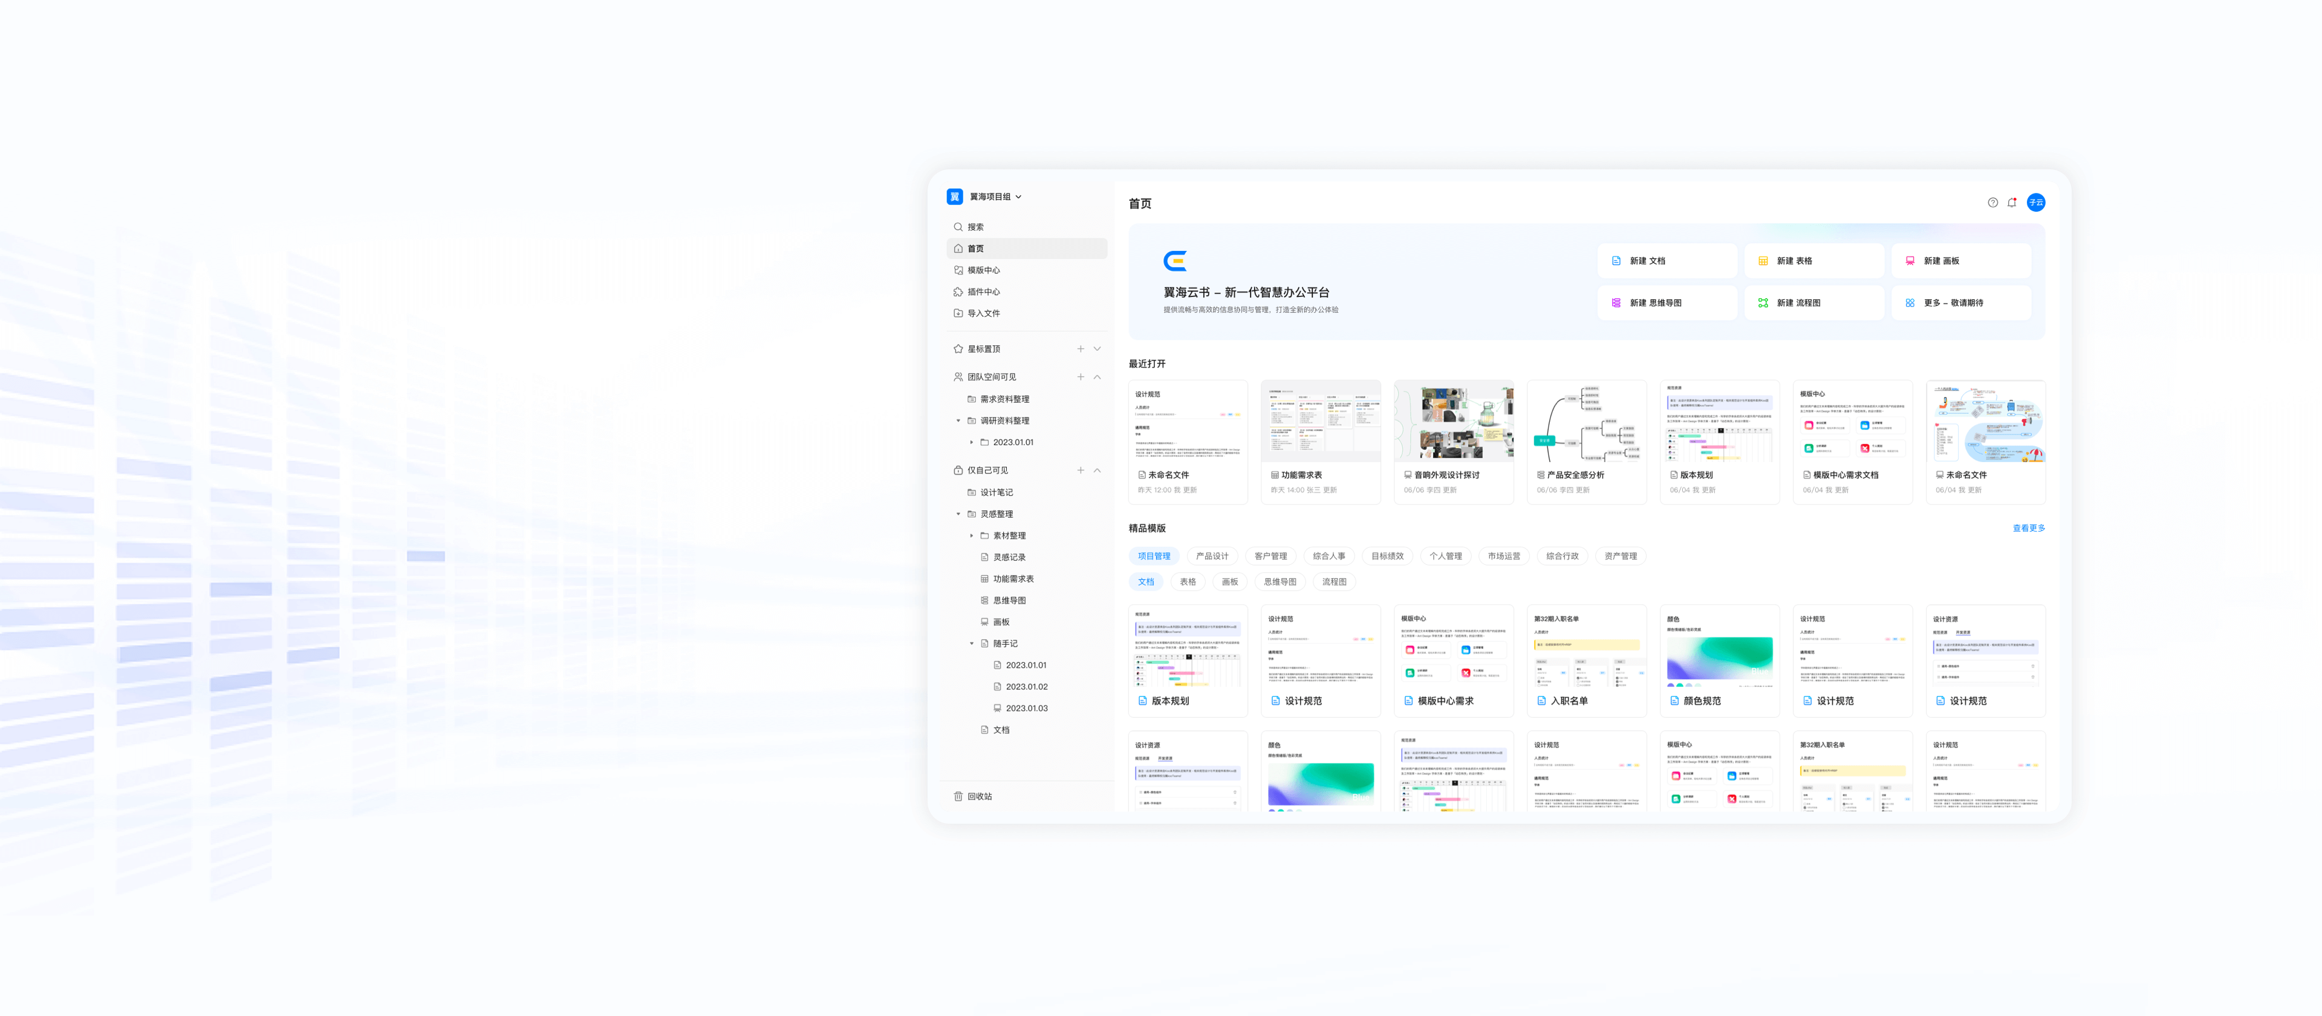Image resolution: width=2322 pixels, height=1016 pixels.
Task: Open the 音响外观设计探讨 recent file thumbnail
Action: [1453, 421]
